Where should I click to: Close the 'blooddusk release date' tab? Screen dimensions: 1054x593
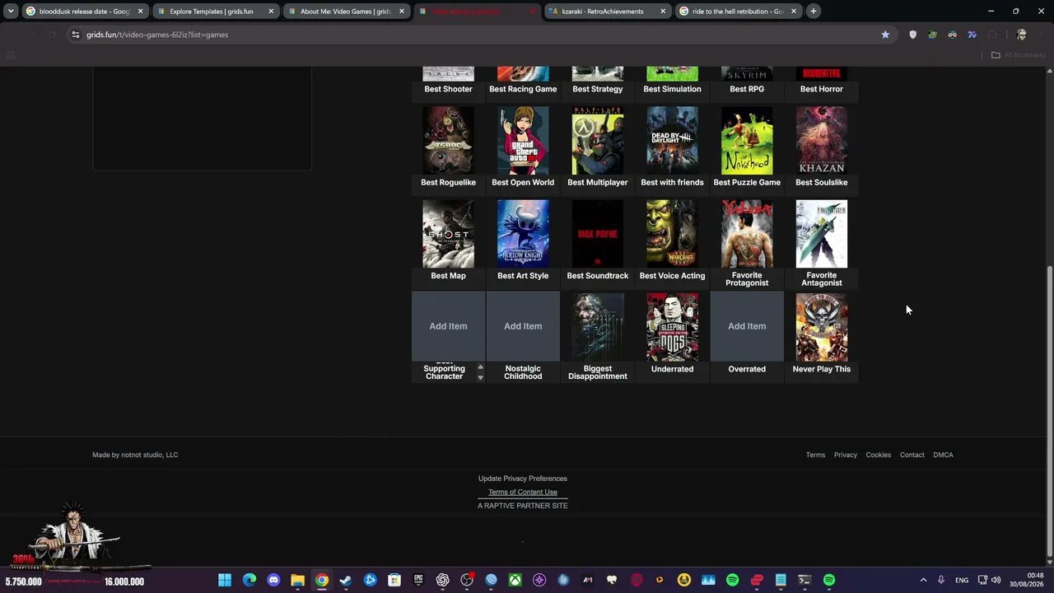[x=141, y=12]
